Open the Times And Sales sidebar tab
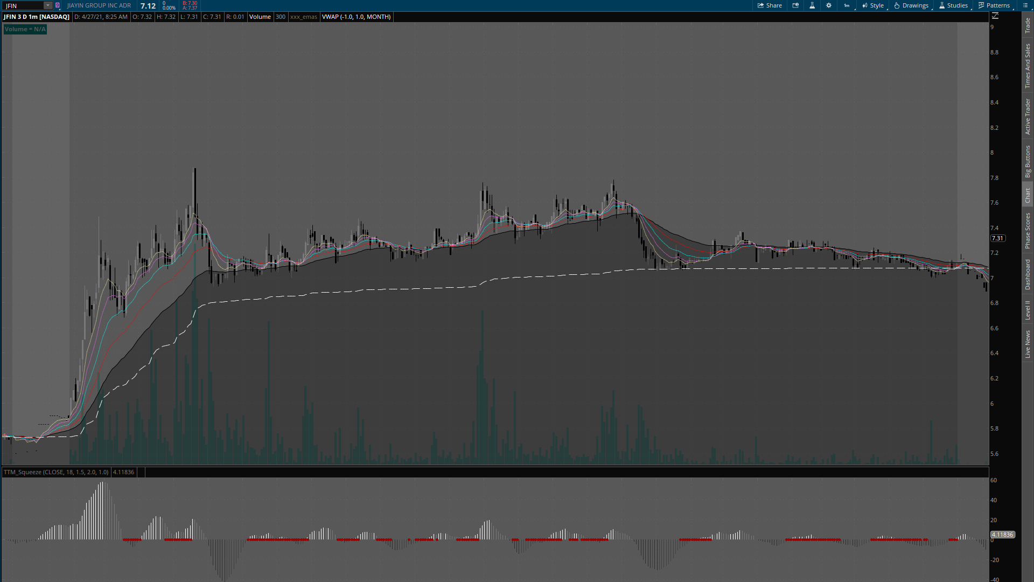 click(x=1028, y=66)
